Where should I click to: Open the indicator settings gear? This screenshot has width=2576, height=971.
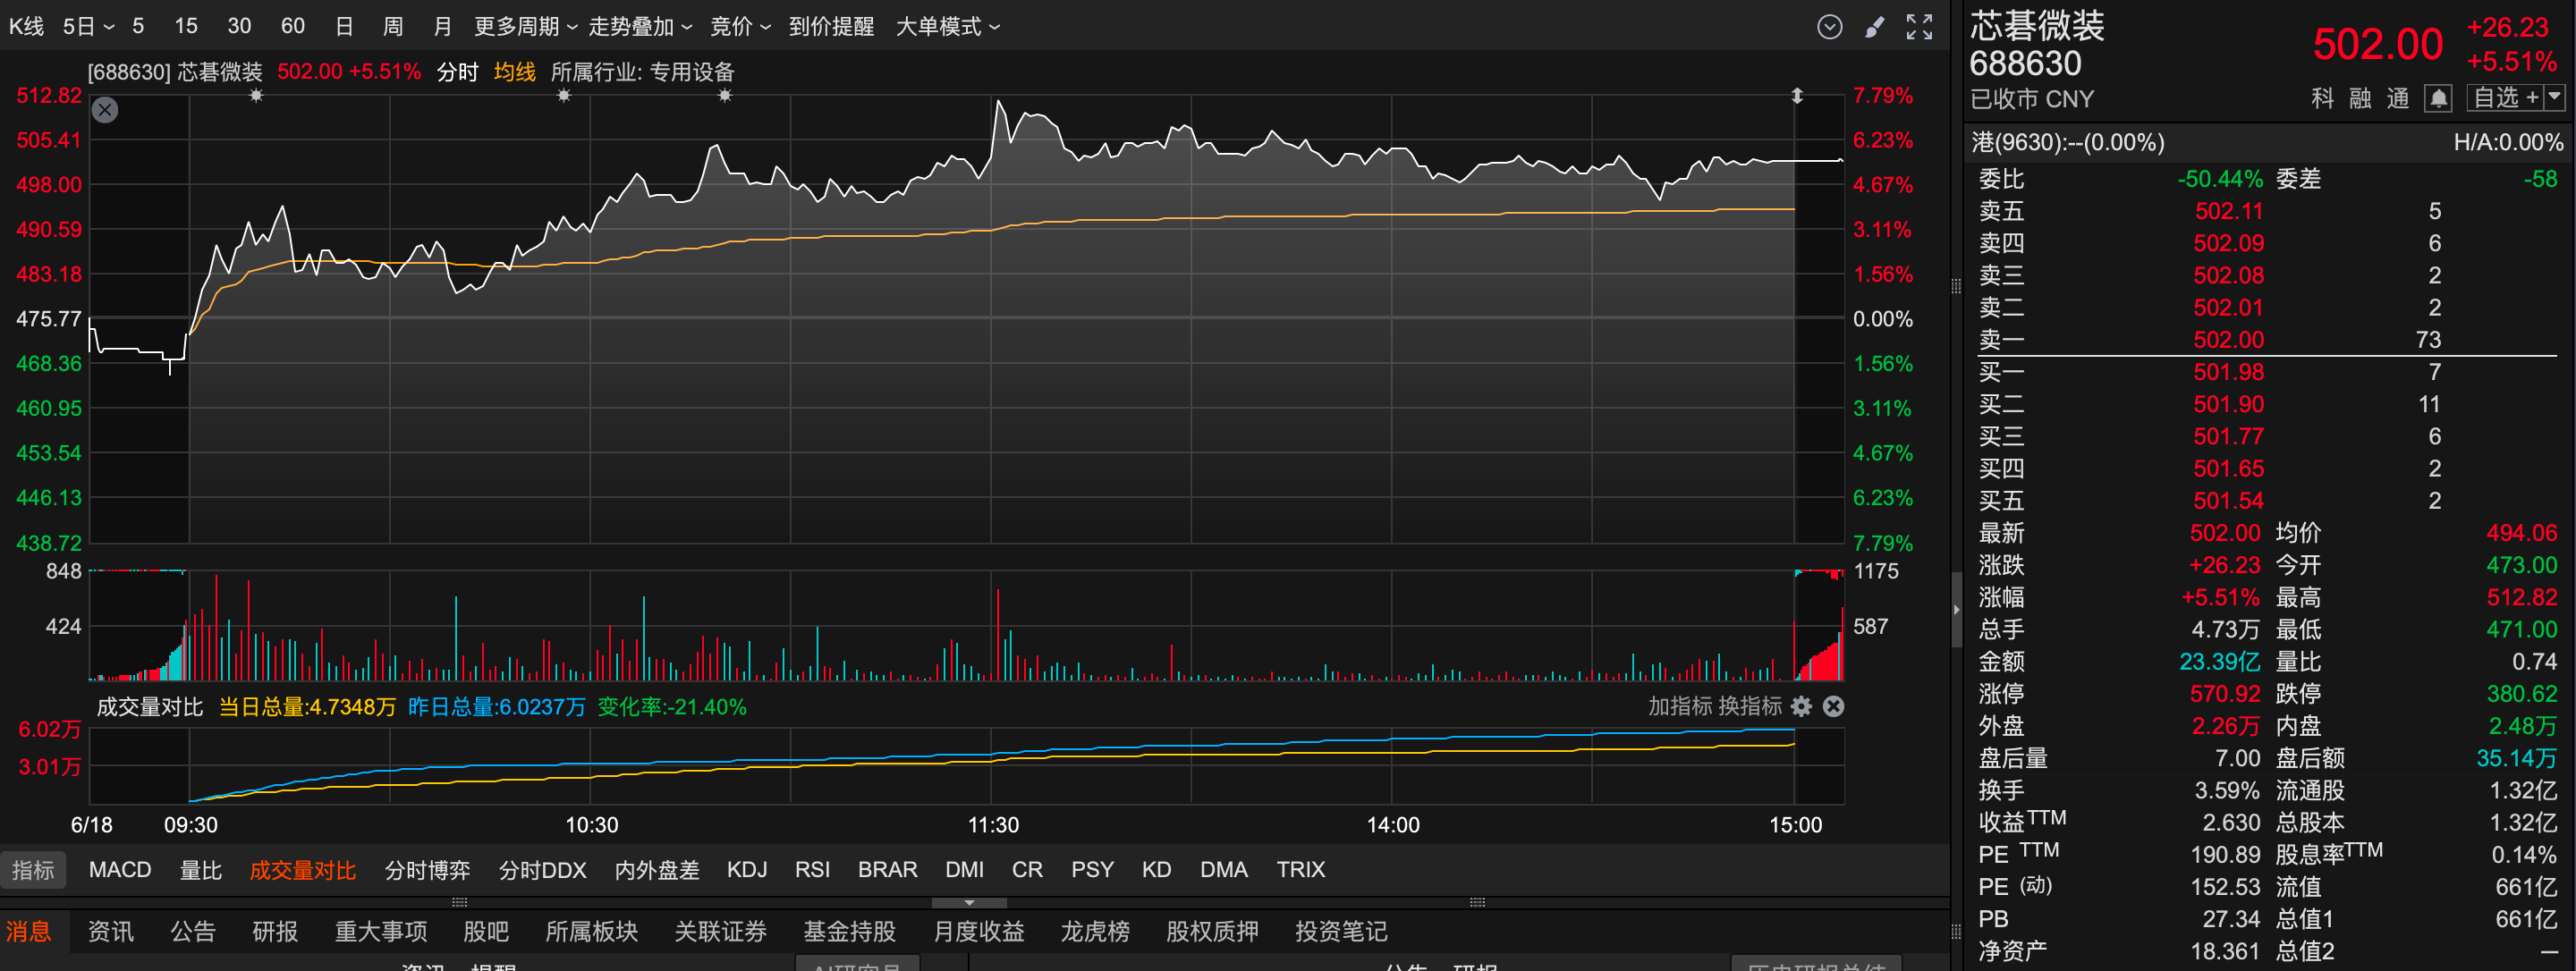pos(1801,706)
